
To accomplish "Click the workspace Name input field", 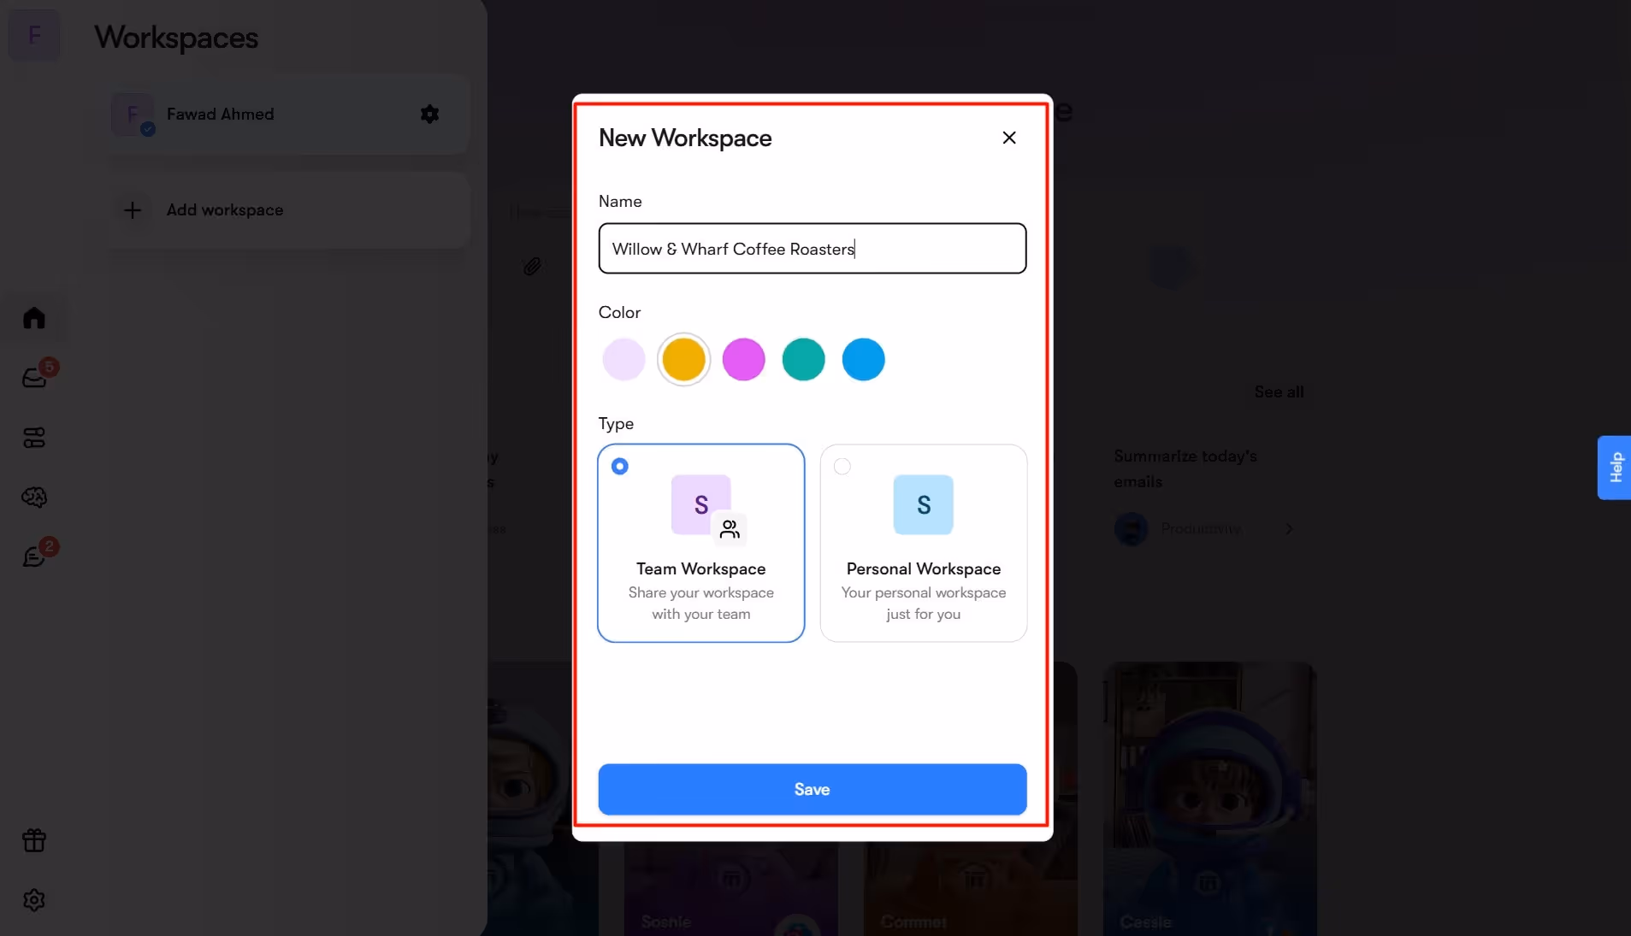I will coord(812,249).
